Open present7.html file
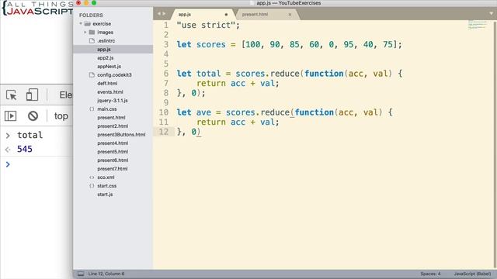497x279 pixels. pos(113,169)
